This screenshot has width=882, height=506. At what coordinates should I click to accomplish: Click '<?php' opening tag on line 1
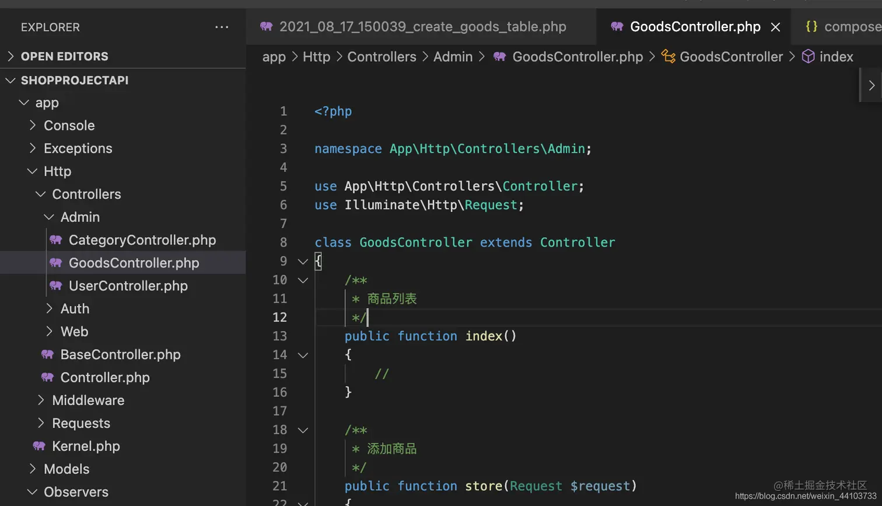(333, 111)
